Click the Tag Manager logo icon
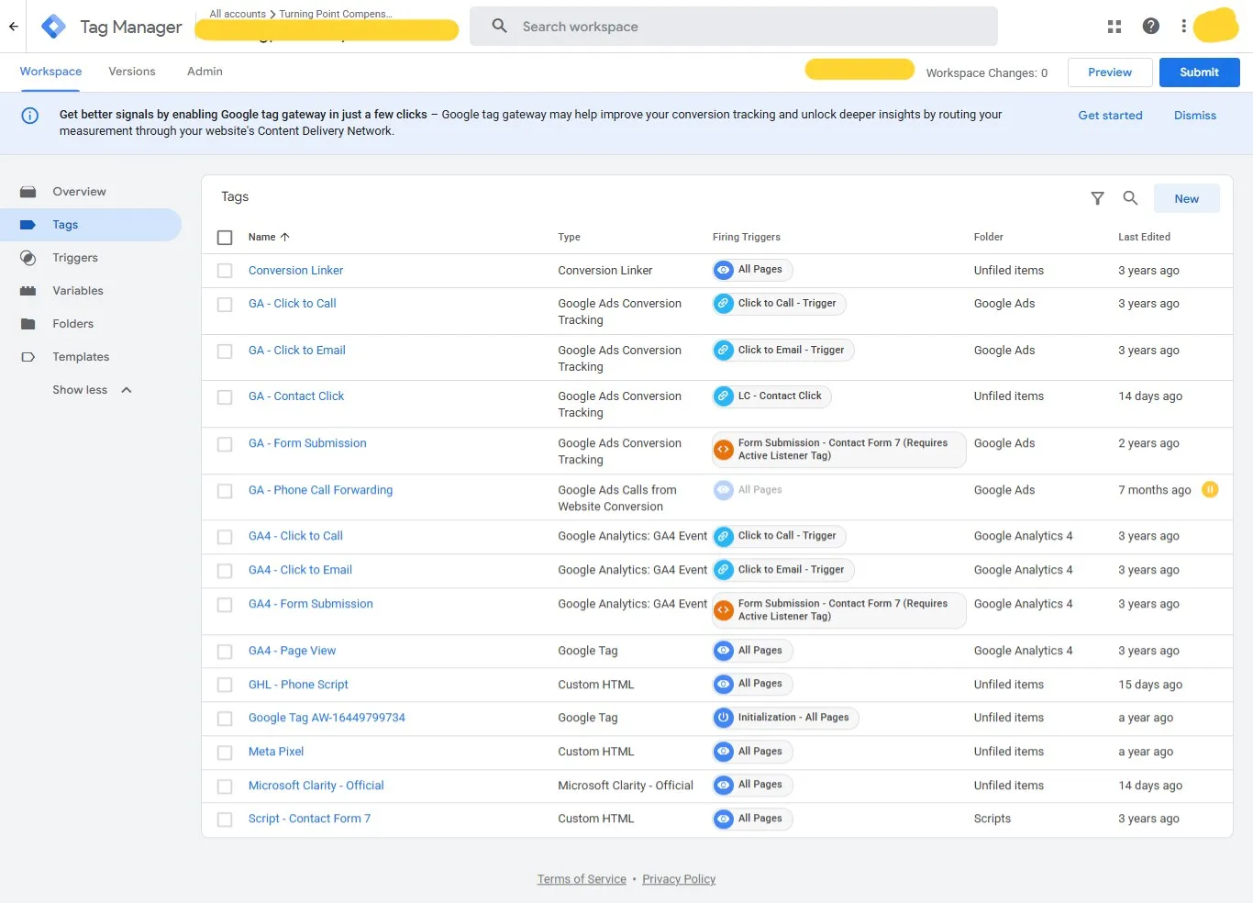This screenshot has height=903, width=1253. click(54, 27)
